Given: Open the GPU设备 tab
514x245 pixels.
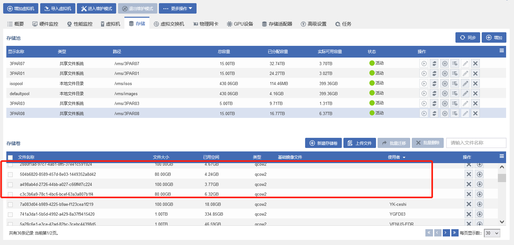Looking at the screenshot, I should 240,24.
